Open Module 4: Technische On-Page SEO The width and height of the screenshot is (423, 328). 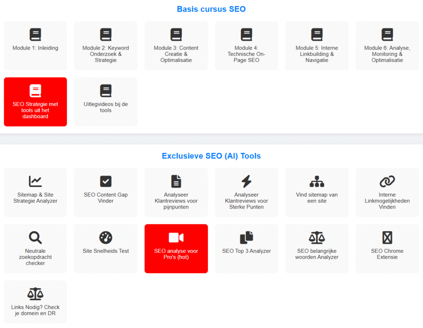(246, 45)
